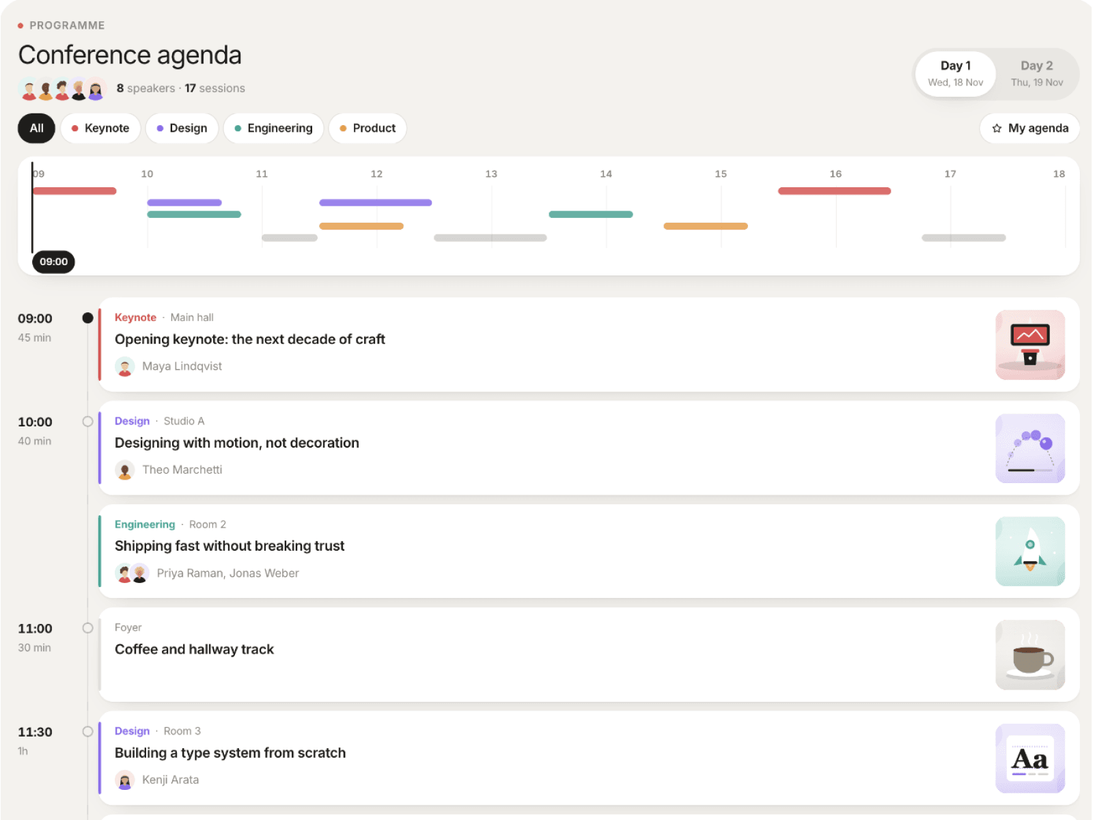
Task: Click the filled 09:00 dot on the schedule rail
Action: point(87,318)
